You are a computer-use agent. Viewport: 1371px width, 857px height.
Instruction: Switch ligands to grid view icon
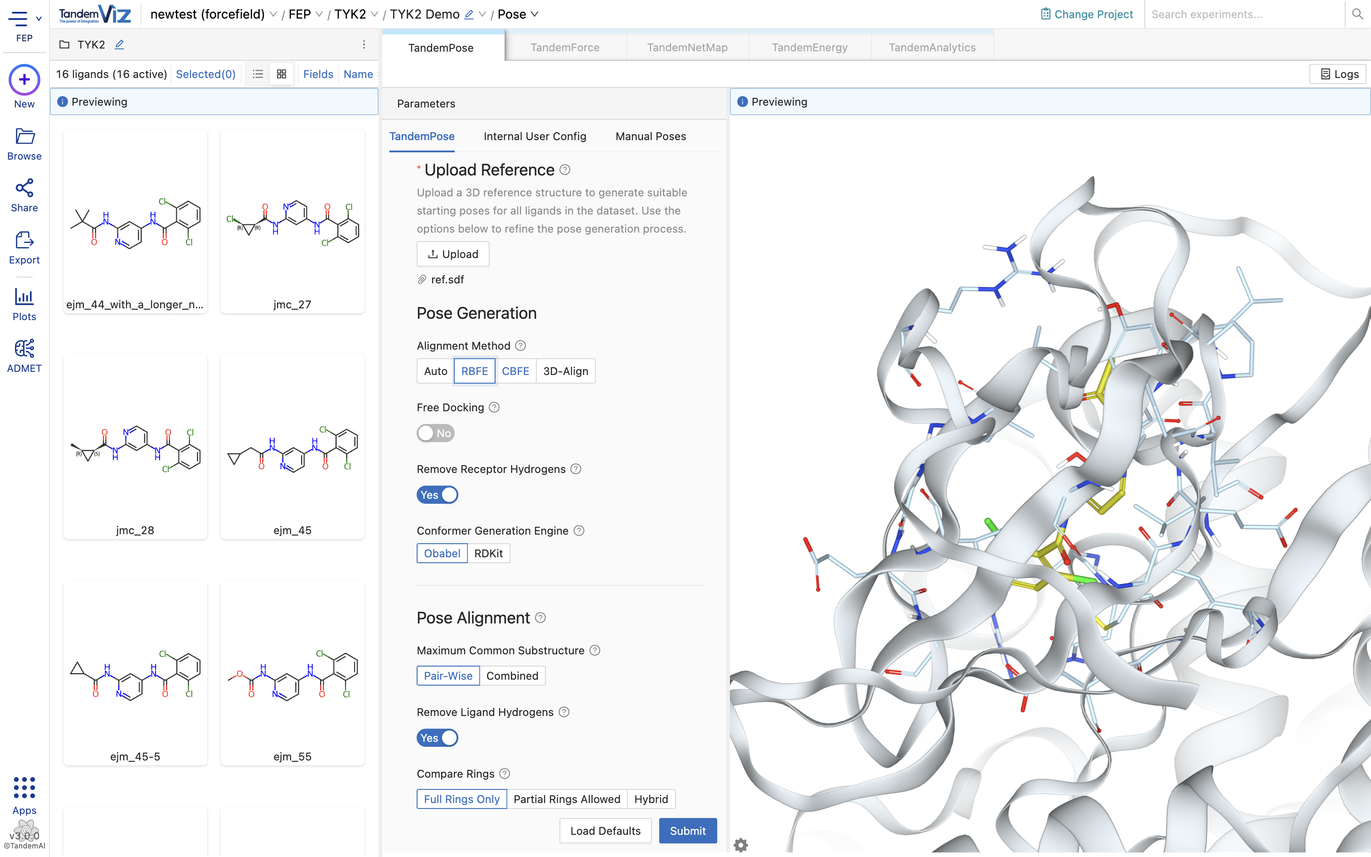coord(282,74)
